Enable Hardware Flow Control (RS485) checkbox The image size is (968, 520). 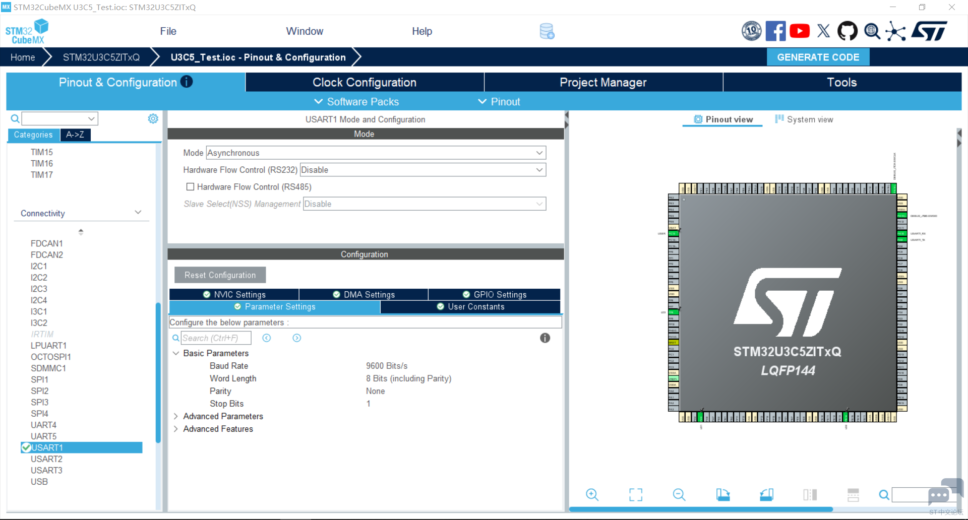(190, 187)
